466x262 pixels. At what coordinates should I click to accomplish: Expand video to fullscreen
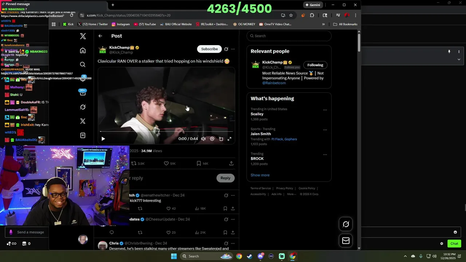tap(229, 139)
